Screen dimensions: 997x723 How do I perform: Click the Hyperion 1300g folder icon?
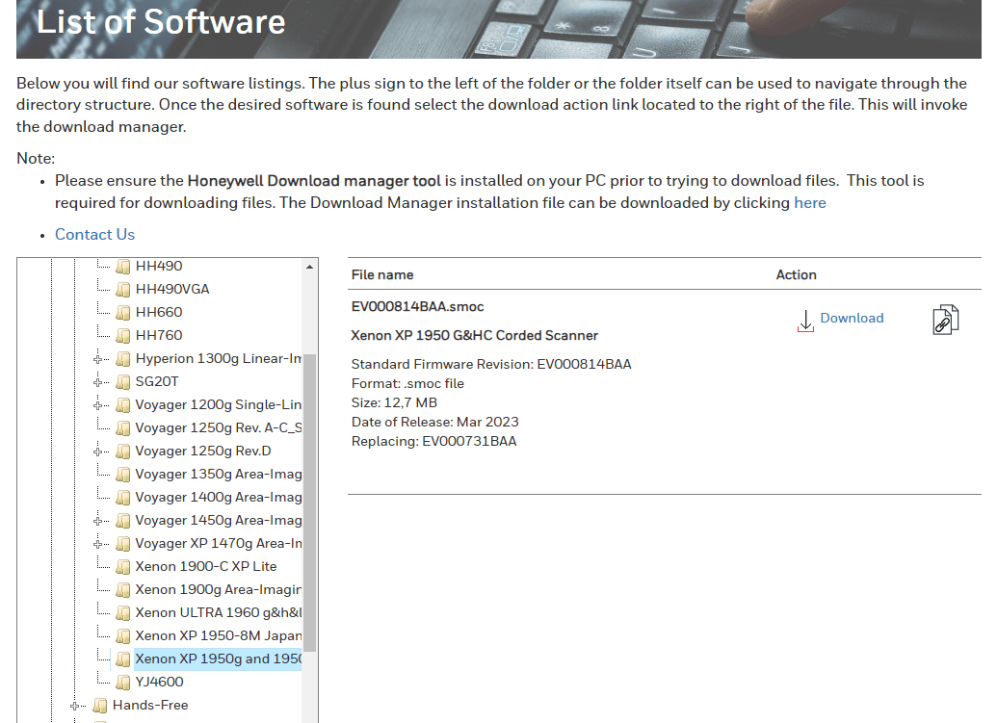pos(123,359)
